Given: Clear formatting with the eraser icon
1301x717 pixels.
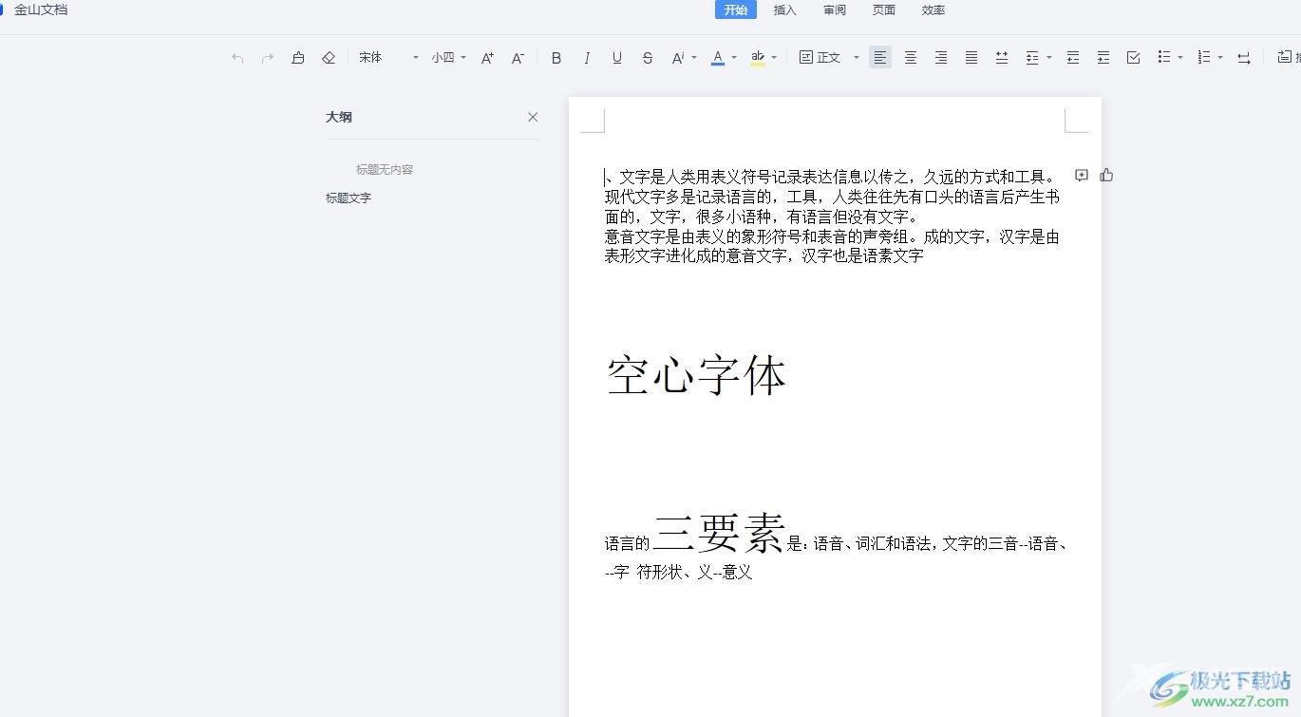Looking at the screenshot, I should click(x=329, y=58).
